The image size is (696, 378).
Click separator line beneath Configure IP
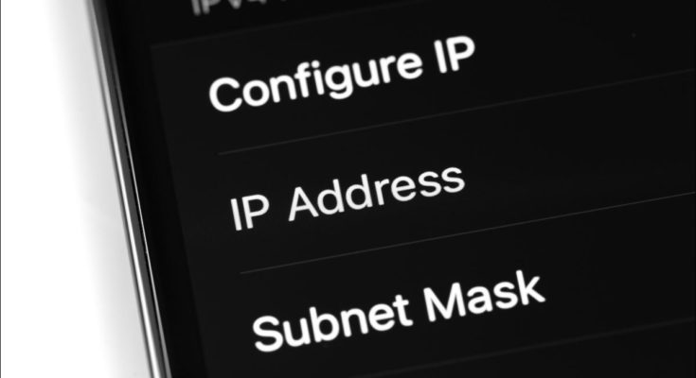pyautogui.click(x=457, y=111)
